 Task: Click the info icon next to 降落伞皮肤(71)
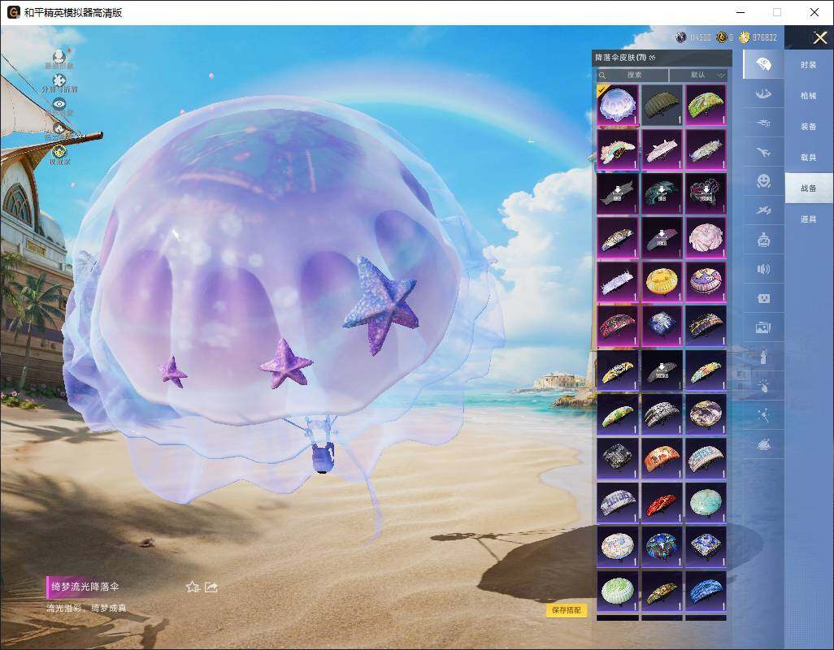point(653,58)
